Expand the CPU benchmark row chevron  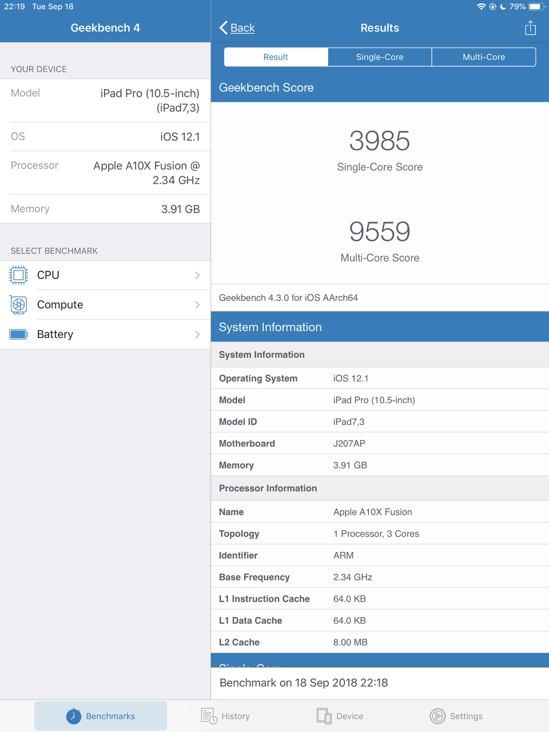197,275
